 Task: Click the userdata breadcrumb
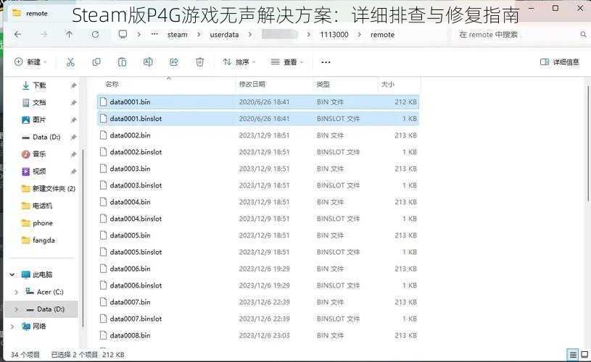tap(224, 35)
